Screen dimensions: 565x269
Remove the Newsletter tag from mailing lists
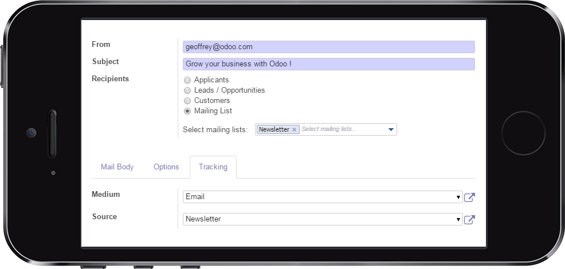coord(294,130)
